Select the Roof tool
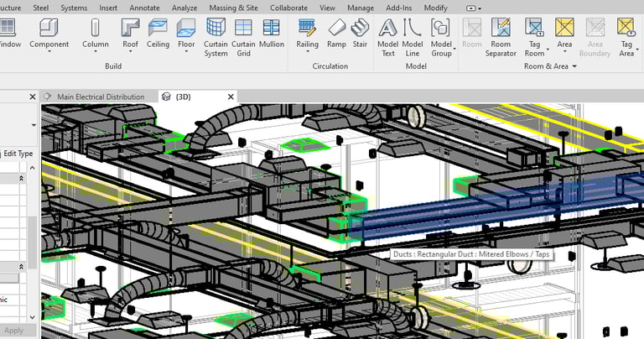This screenshot has width=644, height=339. click(130, 34)
